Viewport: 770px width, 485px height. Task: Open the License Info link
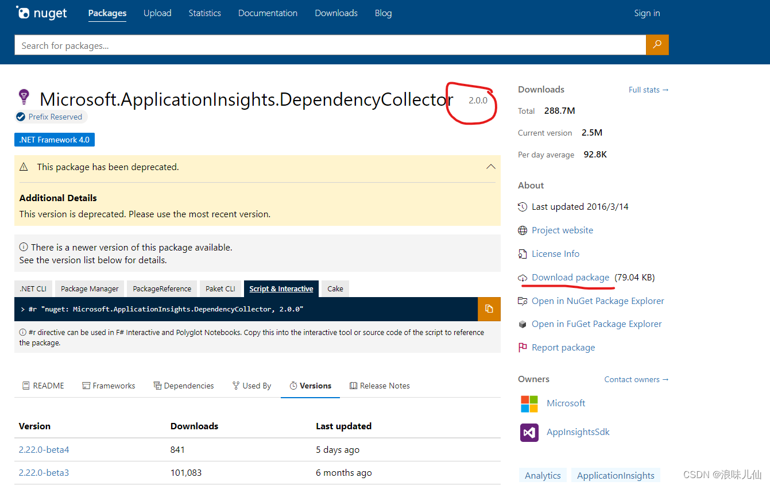click(555, 254)
